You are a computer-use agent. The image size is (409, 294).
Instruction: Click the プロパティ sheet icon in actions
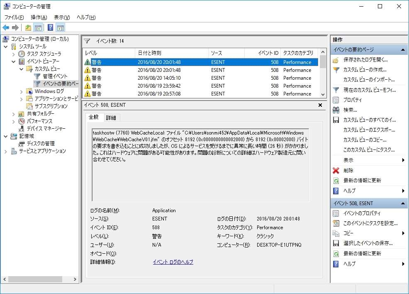[336, 100]
